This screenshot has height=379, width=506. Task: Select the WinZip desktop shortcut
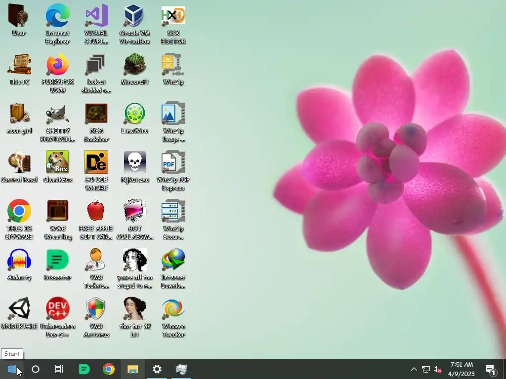point(173,65)
